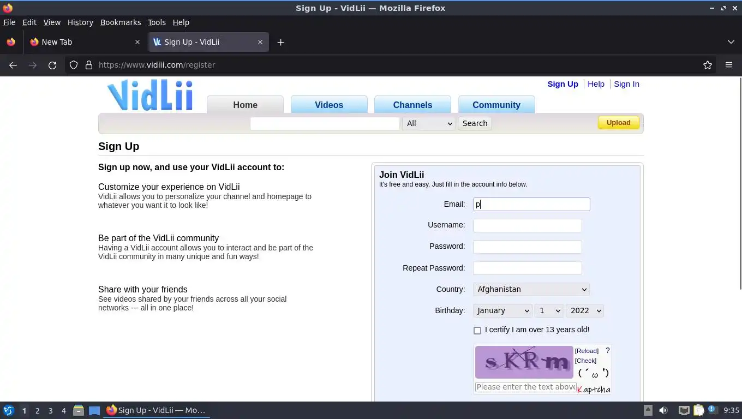The image size is (742, 419).
Task: Open the File menu
Action: [9, 22]
